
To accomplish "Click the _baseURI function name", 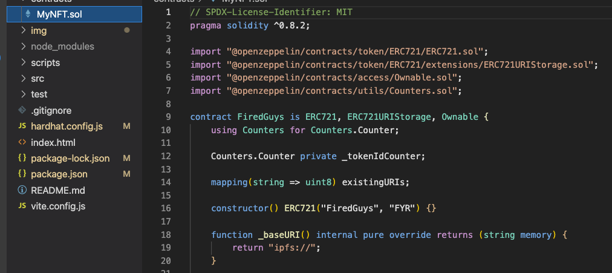I will click(x=279, y=235).
